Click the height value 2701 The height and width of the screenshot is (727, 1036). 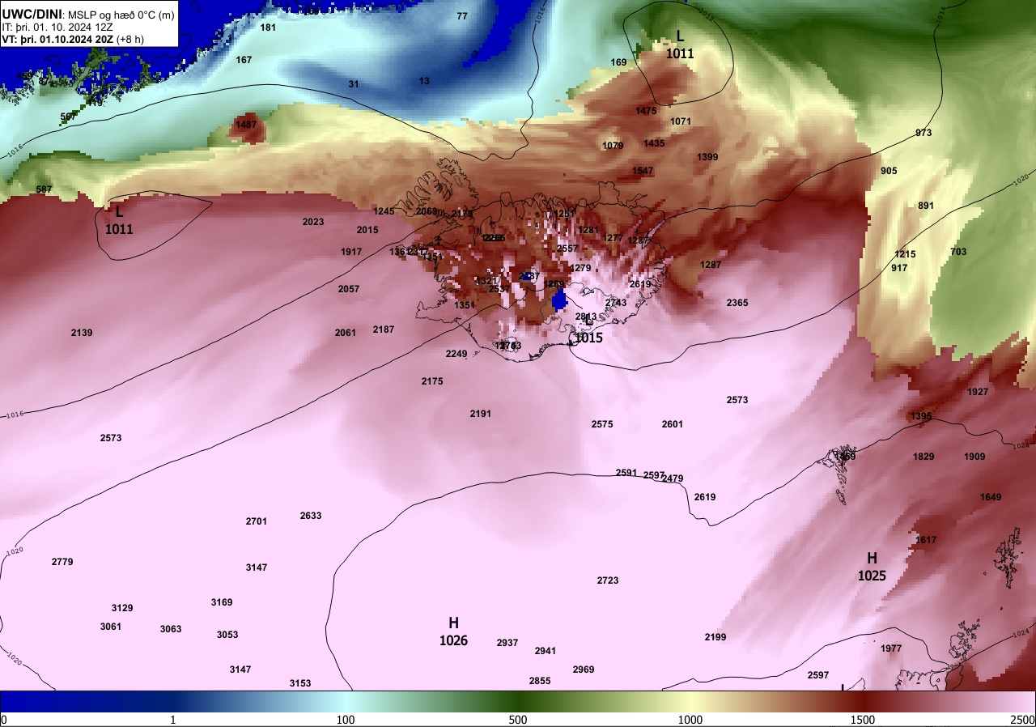coord(257,521)
